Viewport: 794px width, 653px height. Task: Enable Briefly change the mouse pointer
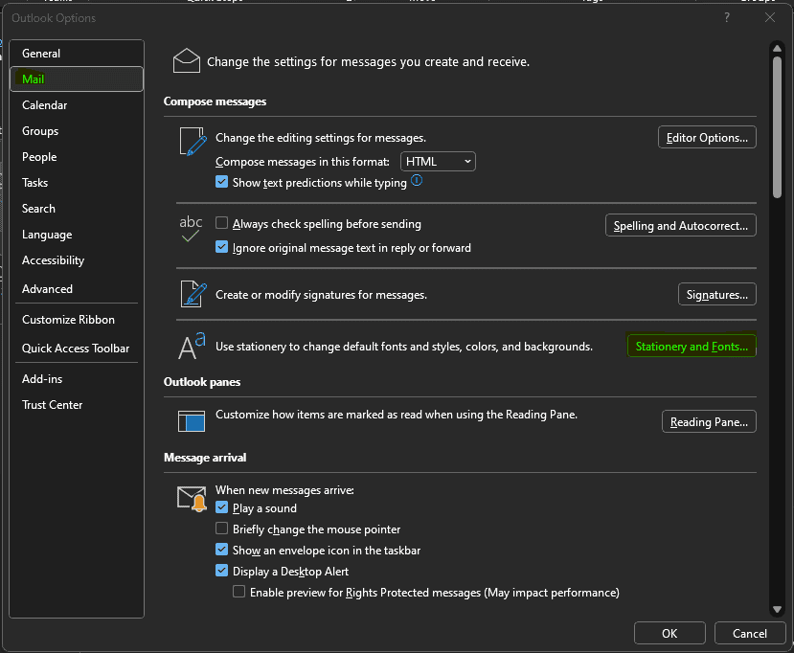point(221,529)
